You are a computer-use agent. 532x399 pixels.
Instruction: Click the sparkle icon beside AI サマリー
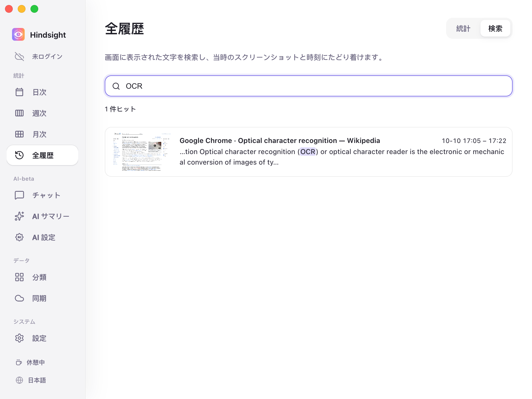pos(19,216)
